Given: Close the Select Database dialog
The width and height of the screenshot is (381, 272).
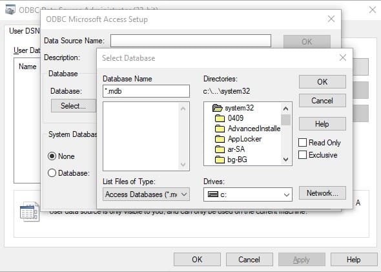Looking at the screenshot, I should 343,58.
